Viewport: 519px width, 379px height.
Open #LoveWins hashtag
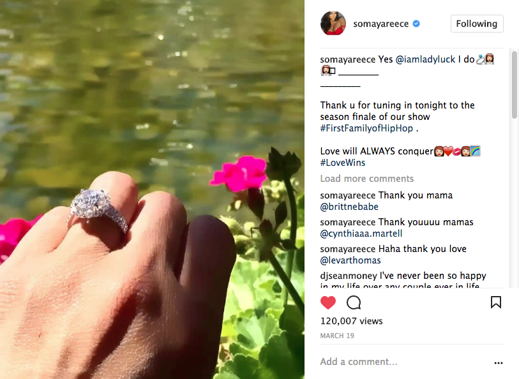[x=343, y=163]
